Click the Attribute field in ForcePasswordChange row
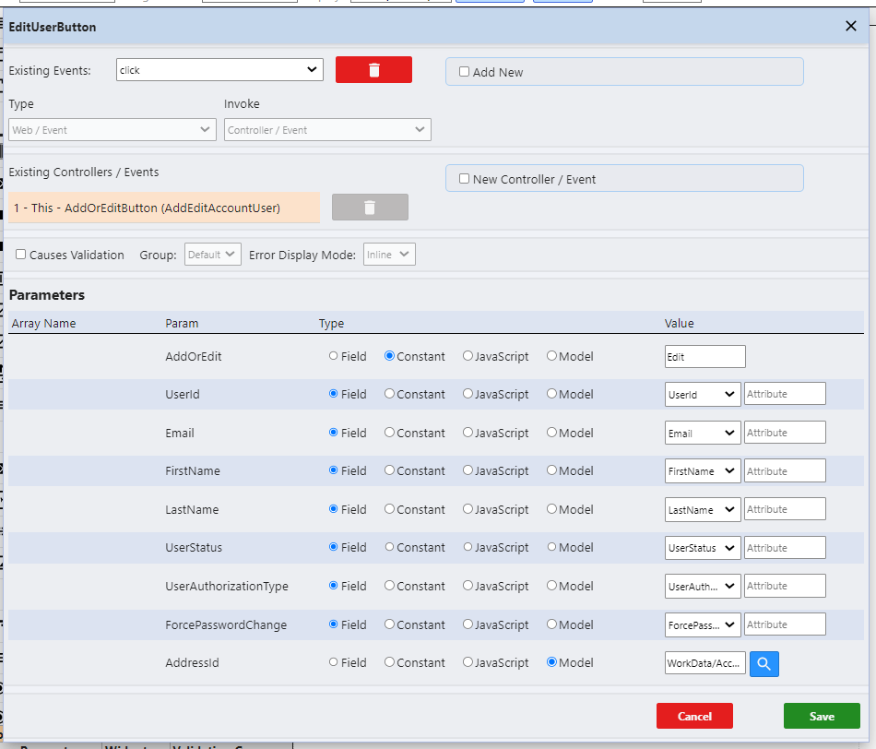This screenshot has width=876, height=749. click(x=785, y=624)
